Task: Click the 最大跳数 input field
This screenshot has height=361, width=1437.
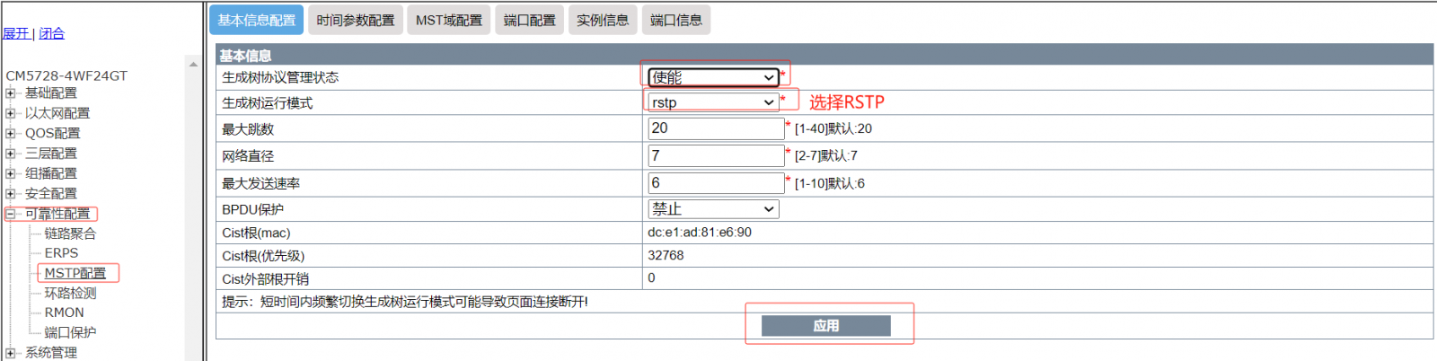Action: point(716,128)
